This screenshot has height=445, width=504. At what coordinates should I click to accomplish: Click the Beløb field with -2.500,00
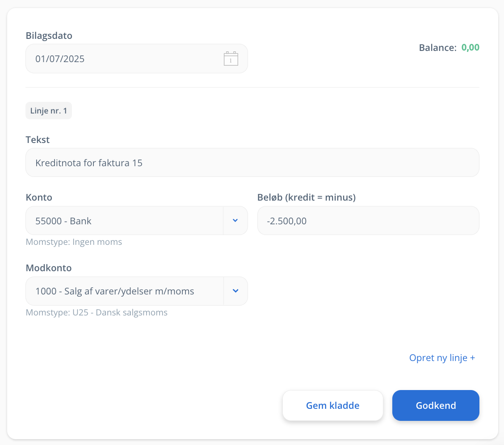(368, 220)
